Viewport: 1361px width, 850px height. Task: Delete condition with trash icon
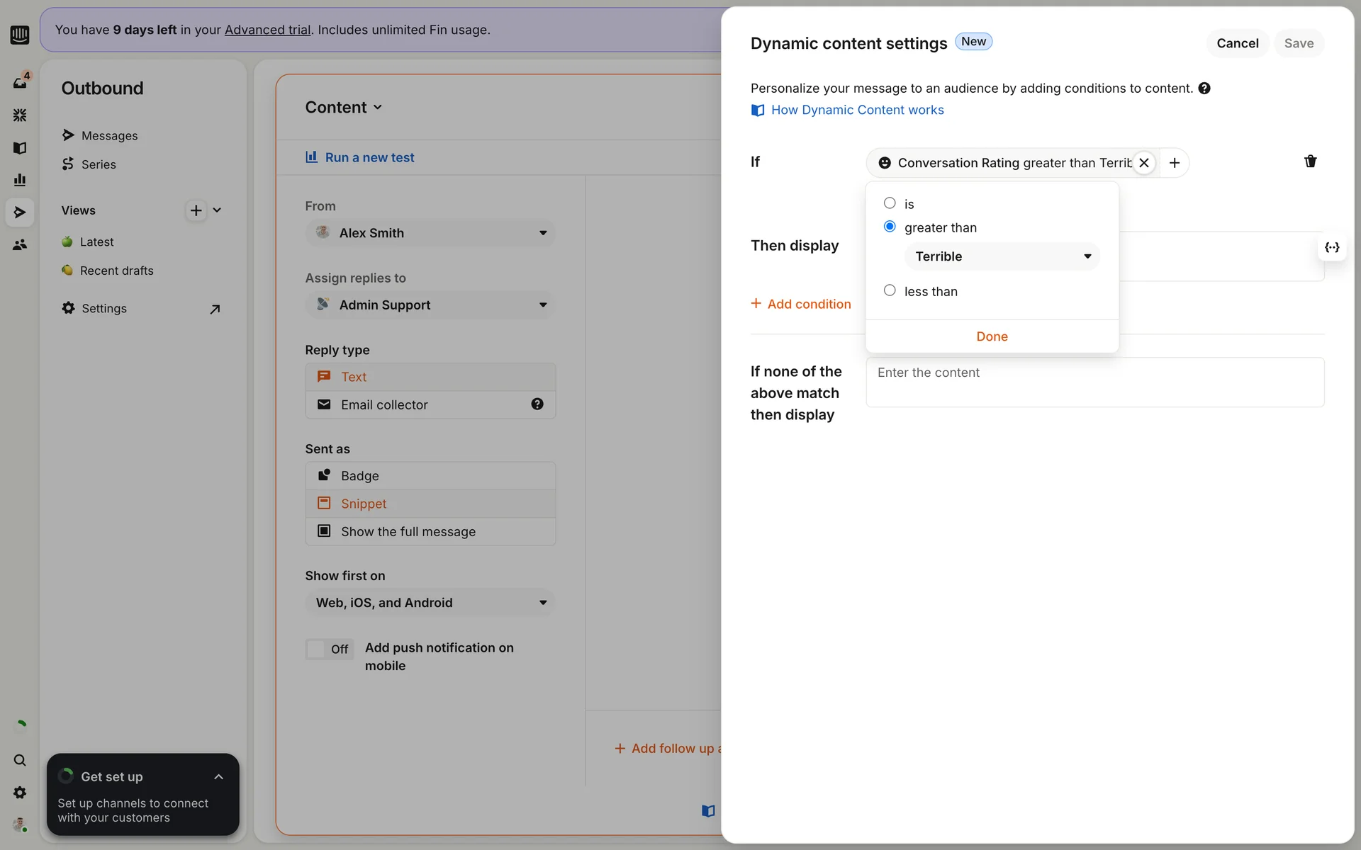(x=1310, y=161)
